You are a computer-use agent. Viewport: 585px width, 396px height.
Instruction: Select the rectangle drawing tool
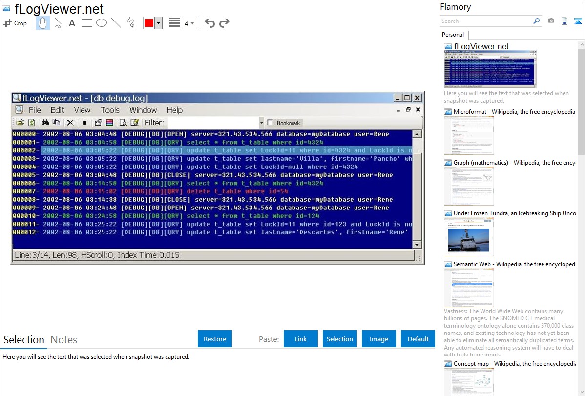point(86,23)
